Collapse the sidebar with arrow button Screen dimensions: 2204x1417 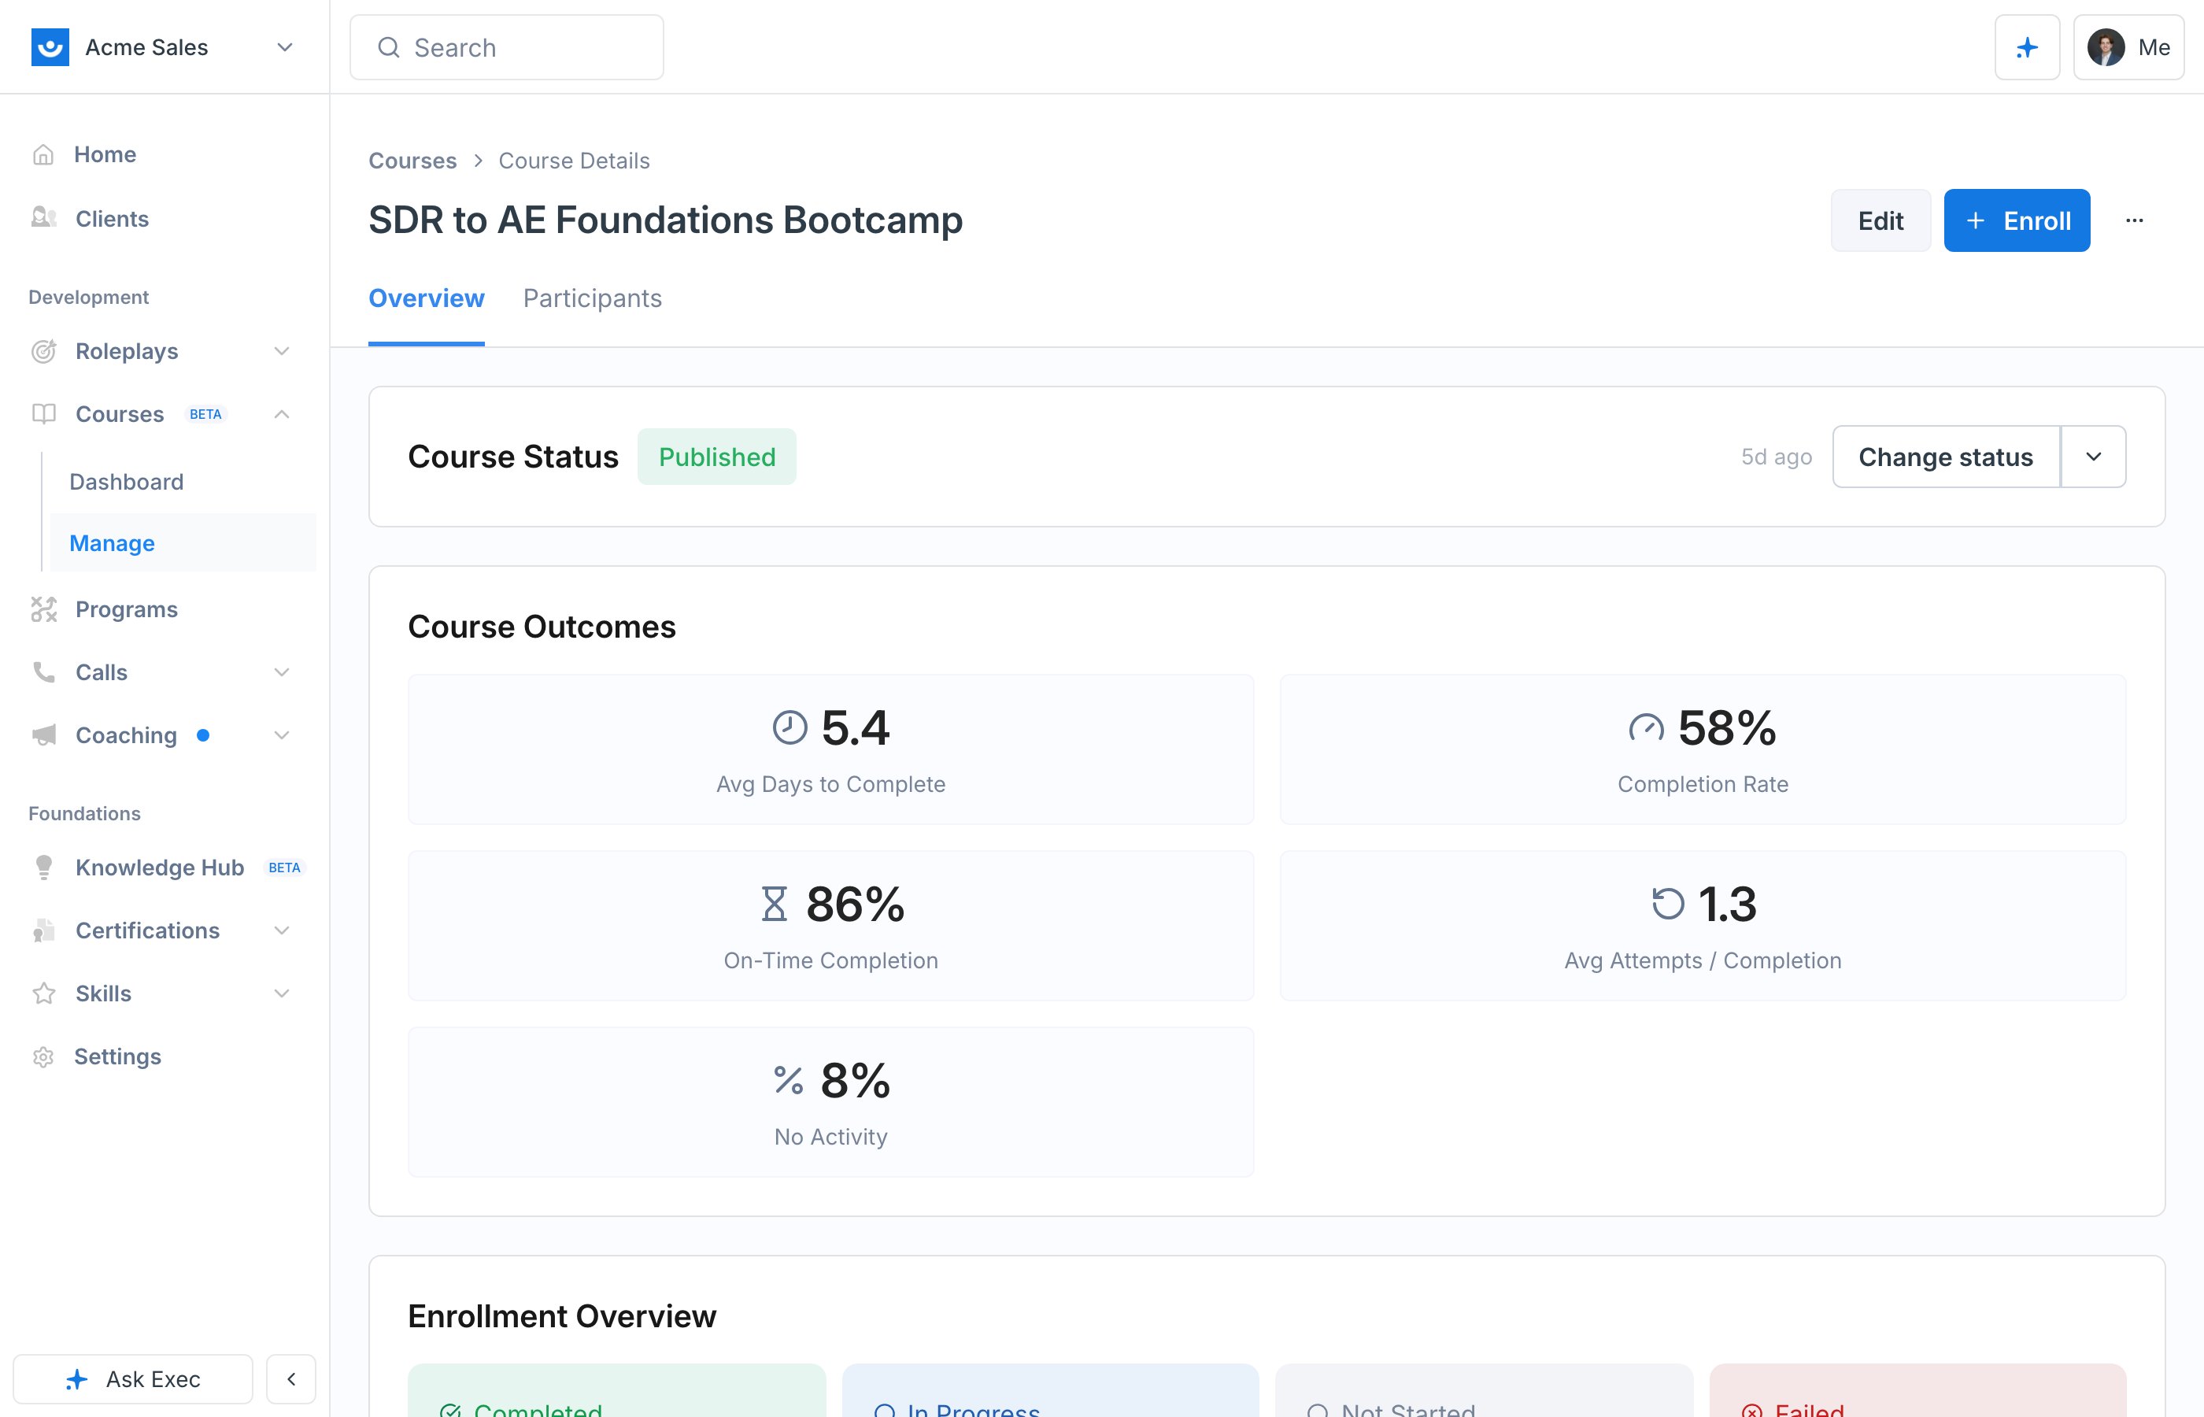pyautogui.click(x=290, y=1378)
